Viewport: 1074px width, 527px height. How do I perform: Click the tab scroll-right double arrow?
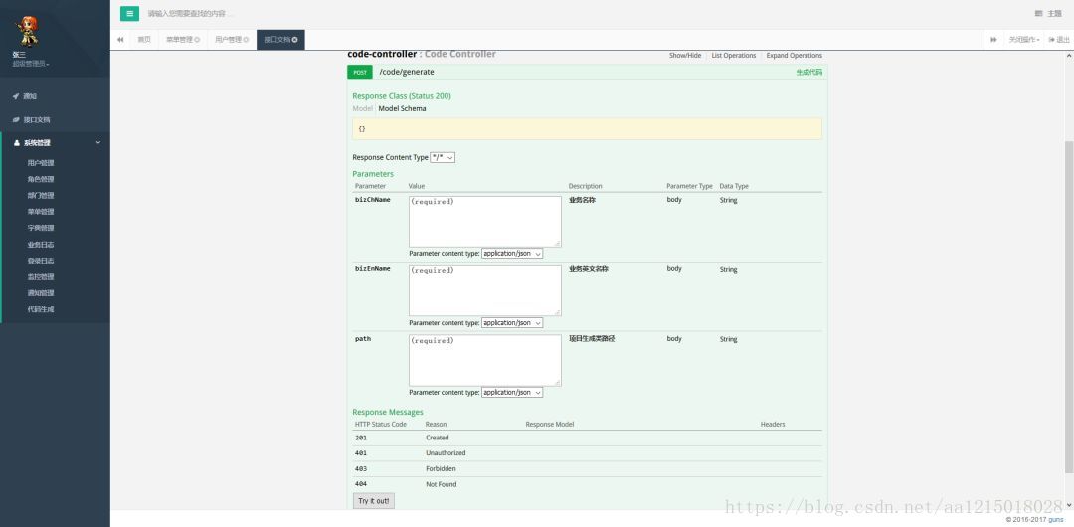(993, 40)
